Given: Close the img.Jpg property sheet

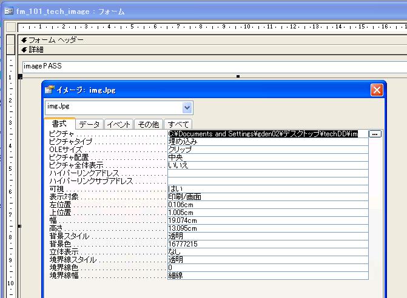Looking at the screenshot, I should click(x=377, y=90).
